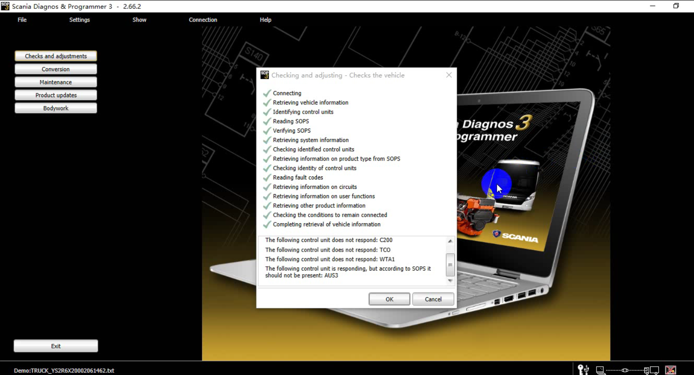Image resolution: width=694 pixels, height=375 pixels.
Task: Click the USB key status icon
Action: click(x=583, y=370)
